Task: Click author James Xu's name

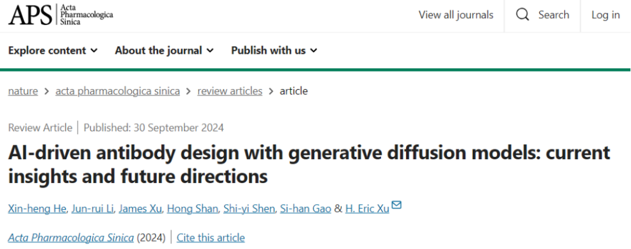Action: [140, 209]
